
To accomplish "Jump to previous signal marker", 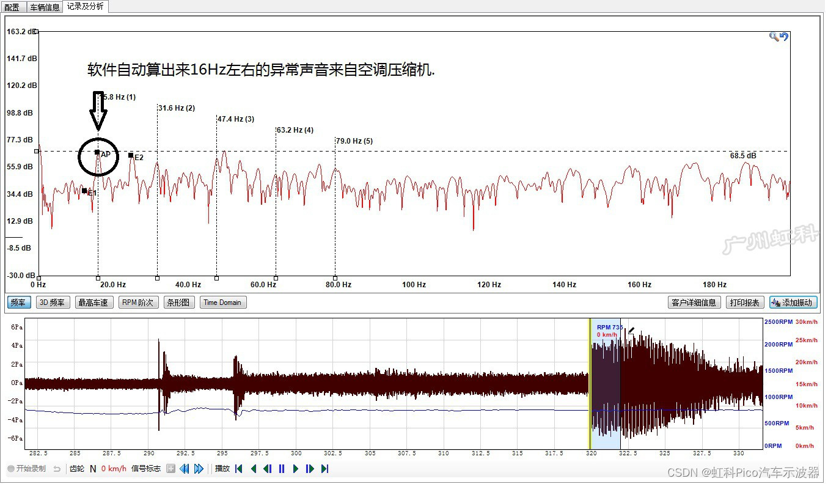I will (184, 469).
